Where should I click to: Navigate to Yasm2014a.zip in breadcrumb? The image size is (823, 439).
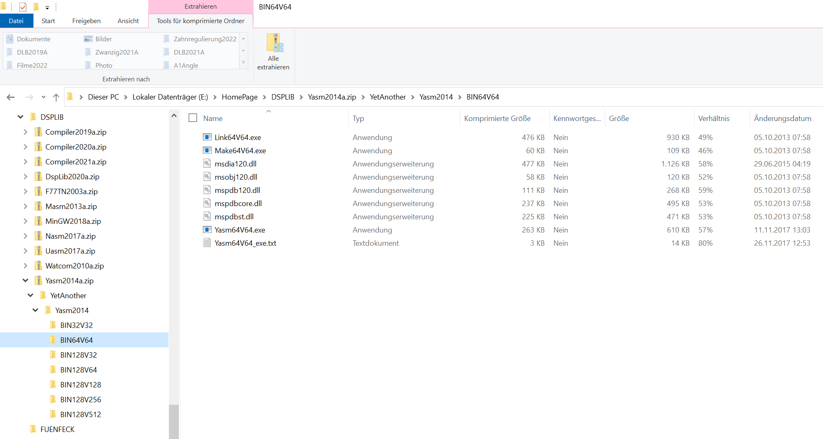[x=332, y=97]
